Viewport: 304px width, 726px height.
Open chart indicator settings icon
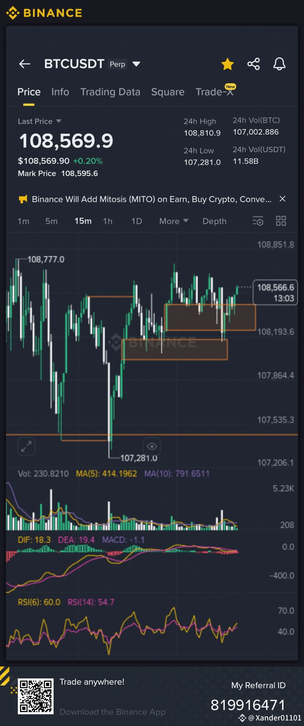pyautogui.click(x=258, y=221)
